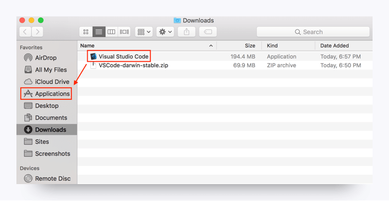The height and width of the screenshot is (201, 389).
Task: Switch to column view
Action: [111, 32]
